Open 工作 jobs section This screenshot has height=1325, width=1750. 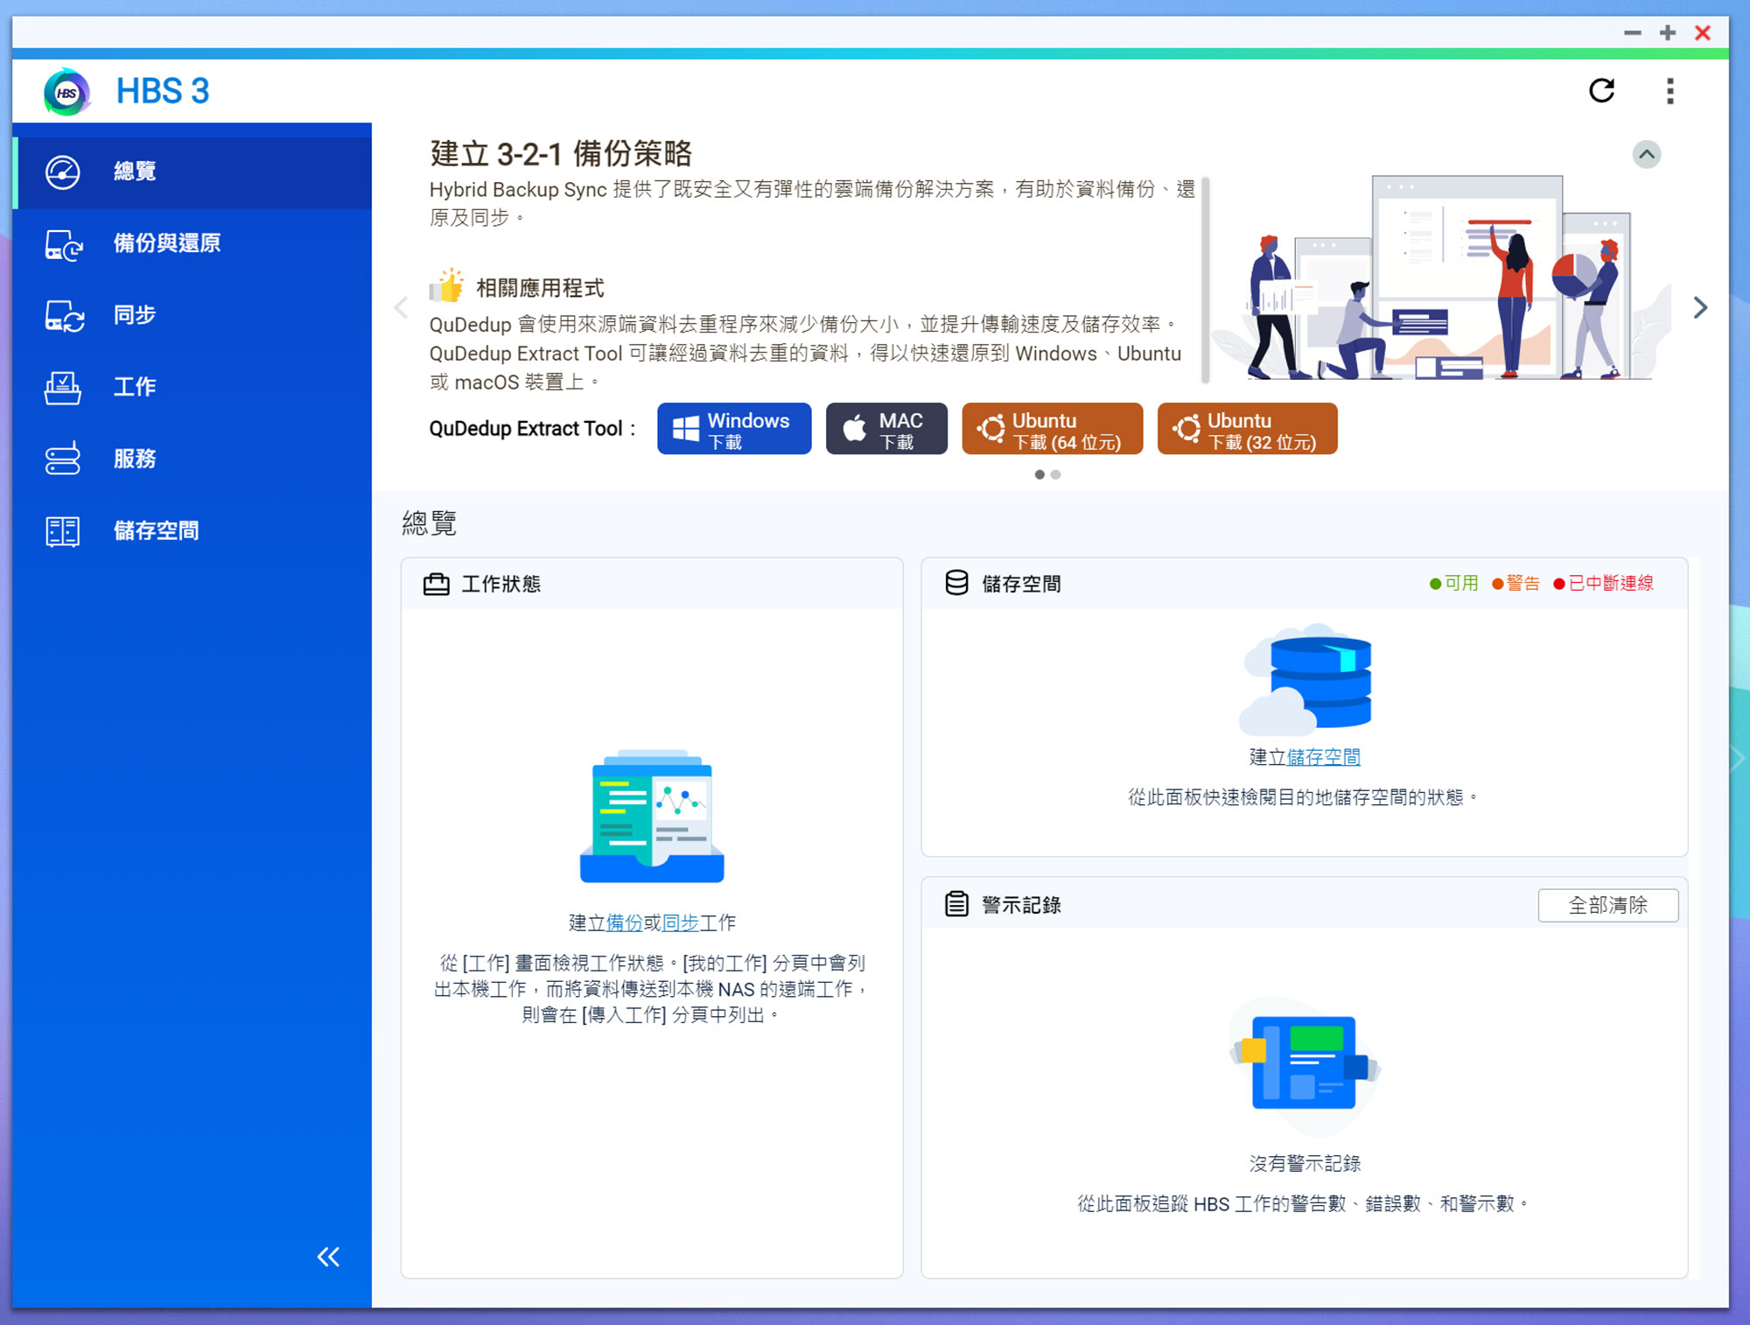tap(192, 387)
